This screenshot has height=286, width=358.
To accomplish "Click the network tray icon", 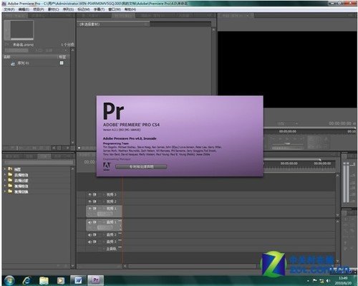I will click(x=321, y=281).
